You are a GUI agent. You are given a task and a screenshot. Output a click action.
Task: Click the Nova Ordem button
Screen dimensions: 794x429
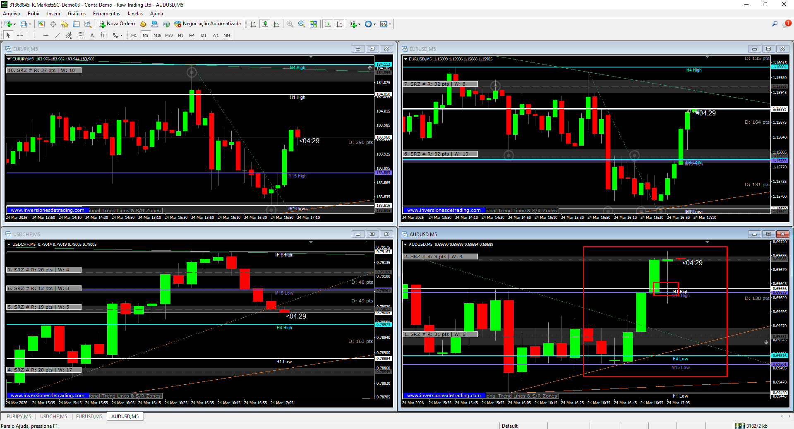pyautogui.click(x=117, y=24)
